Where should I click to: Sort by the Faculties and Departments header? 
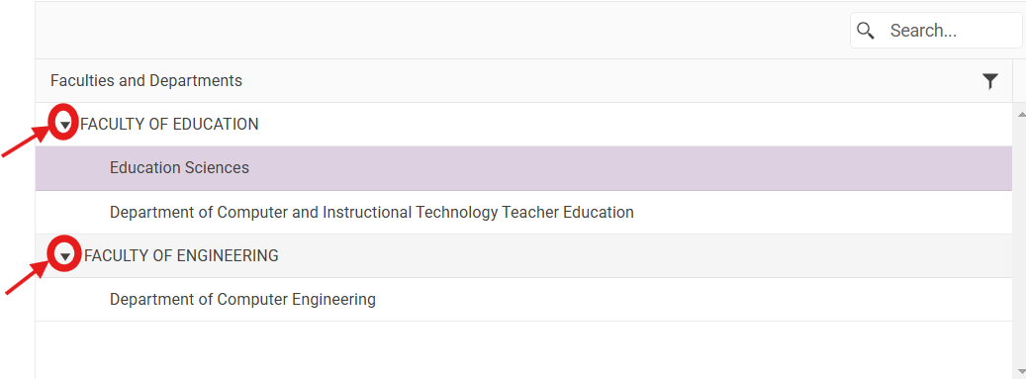(x=145, y=80)
